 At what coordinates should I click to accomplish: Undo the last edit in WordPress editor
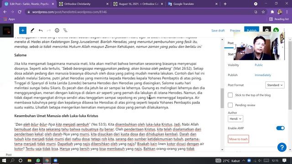41,31
